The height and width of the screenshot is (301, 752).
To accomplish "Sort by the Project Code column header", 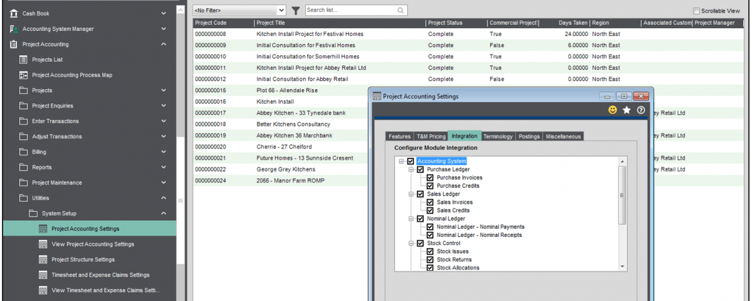I will (x=224, y=23).
